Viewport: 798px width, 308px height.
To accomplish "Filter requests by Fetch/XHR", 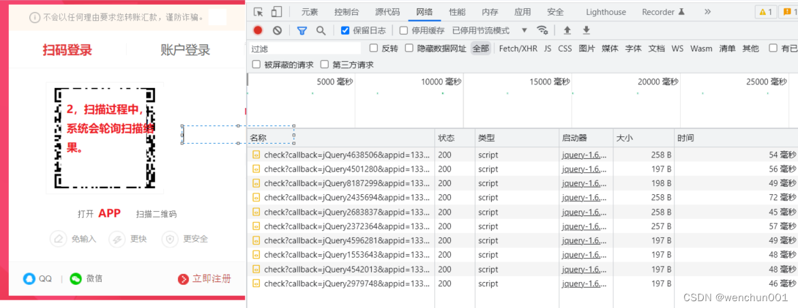I will tap(518, 48).
